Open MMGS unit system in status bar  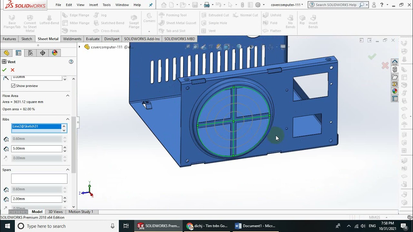[x=375, y=217]
